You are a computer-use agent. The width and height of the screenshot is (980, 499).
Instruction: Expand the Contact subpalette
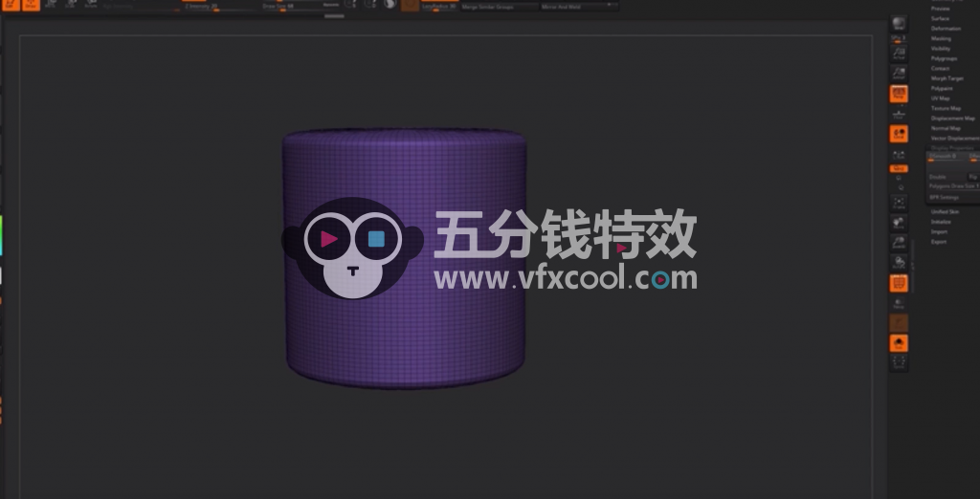940,69
